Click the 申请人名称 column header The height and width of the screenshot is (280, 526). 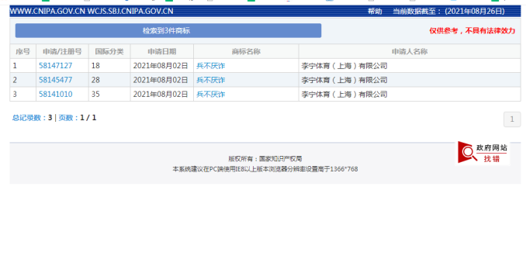pos(410,52)
